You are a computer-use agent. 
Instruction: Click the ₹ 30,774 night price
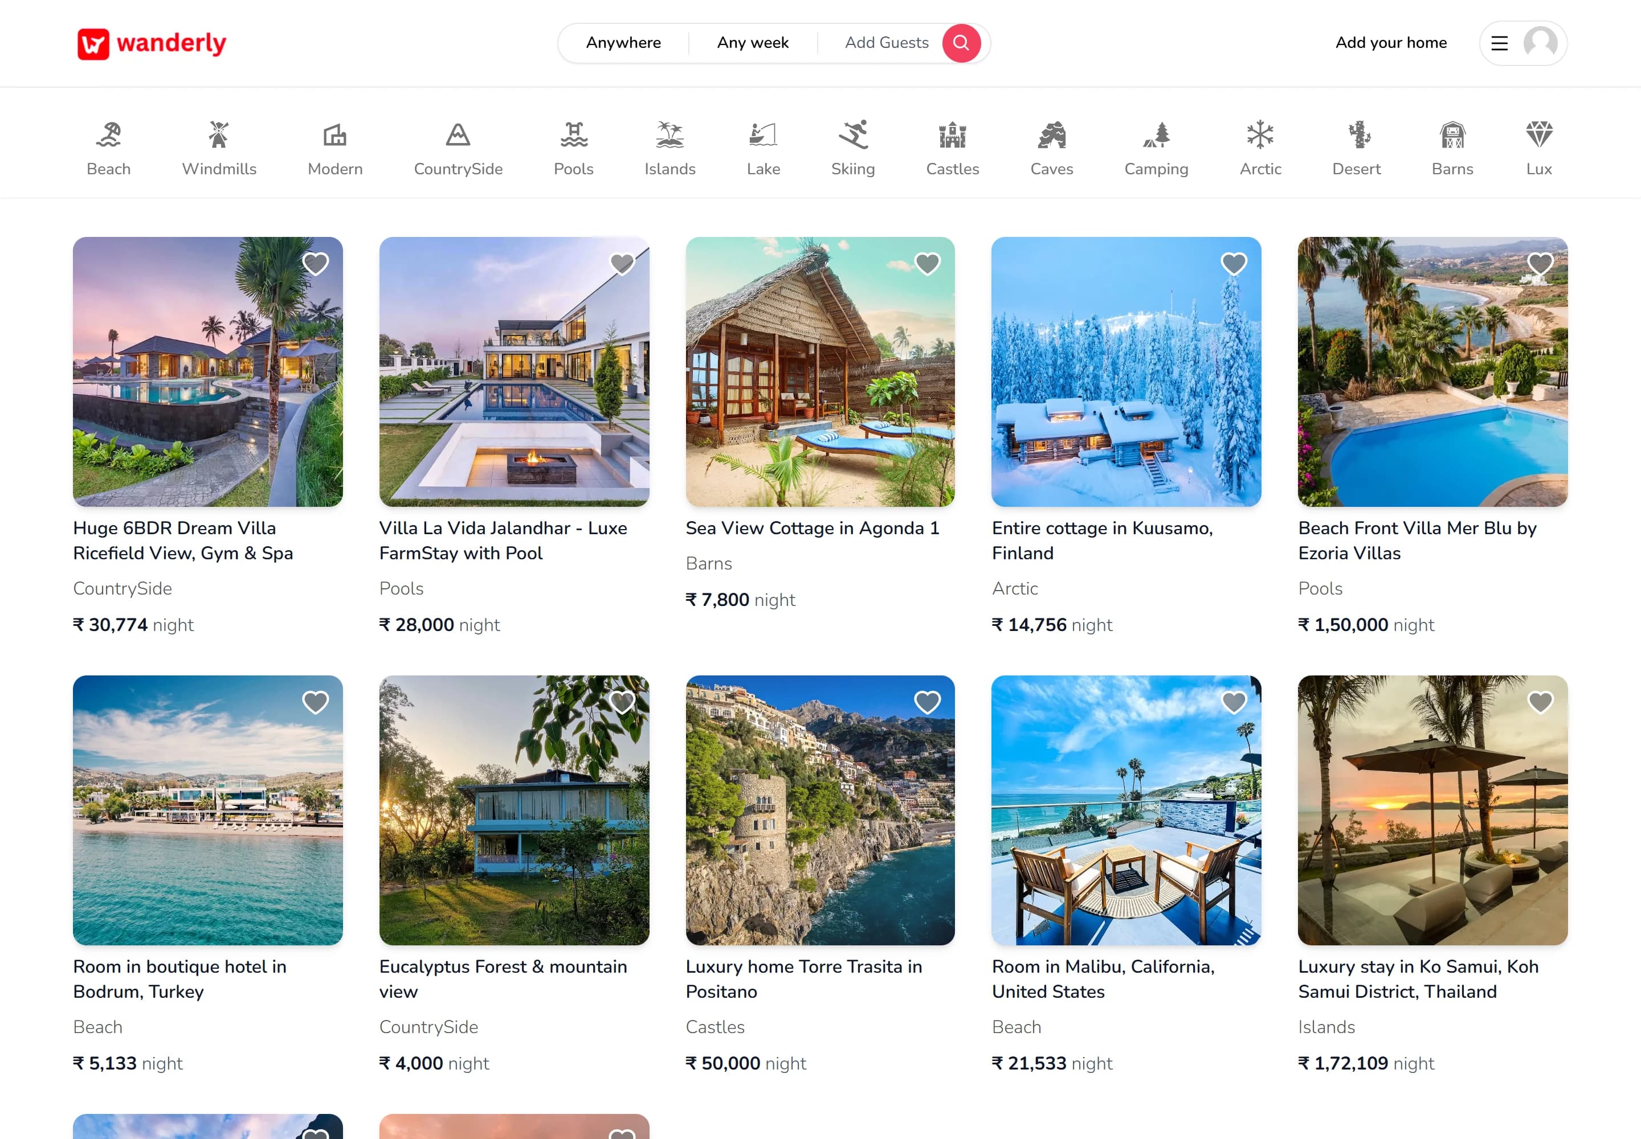pyautogui.click(x=133, y=624)
